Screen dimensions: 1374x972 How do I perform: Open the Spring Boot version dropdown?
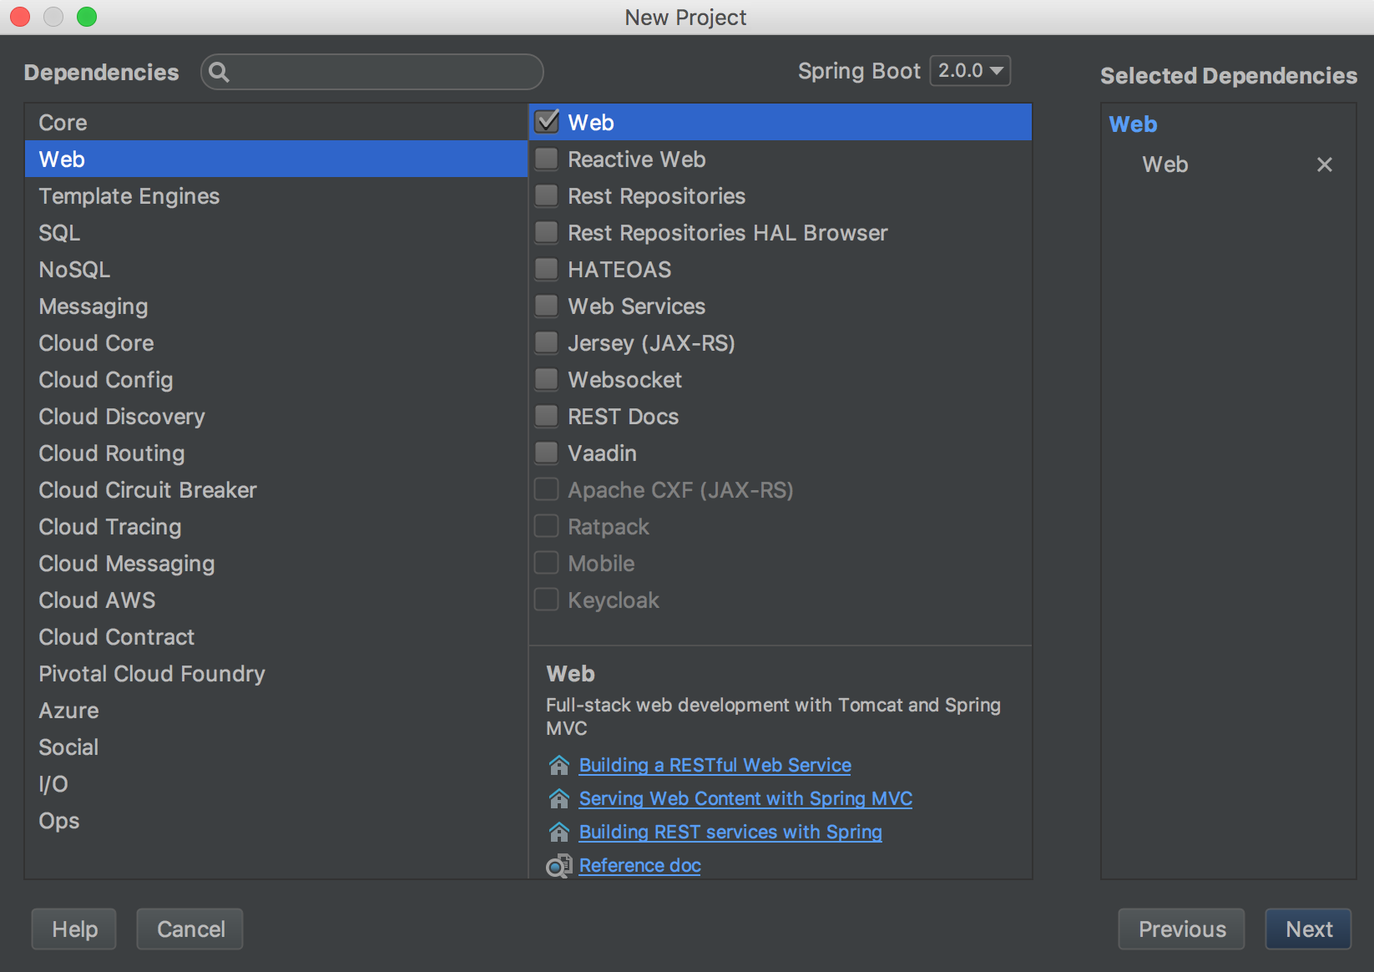point(970,71)
